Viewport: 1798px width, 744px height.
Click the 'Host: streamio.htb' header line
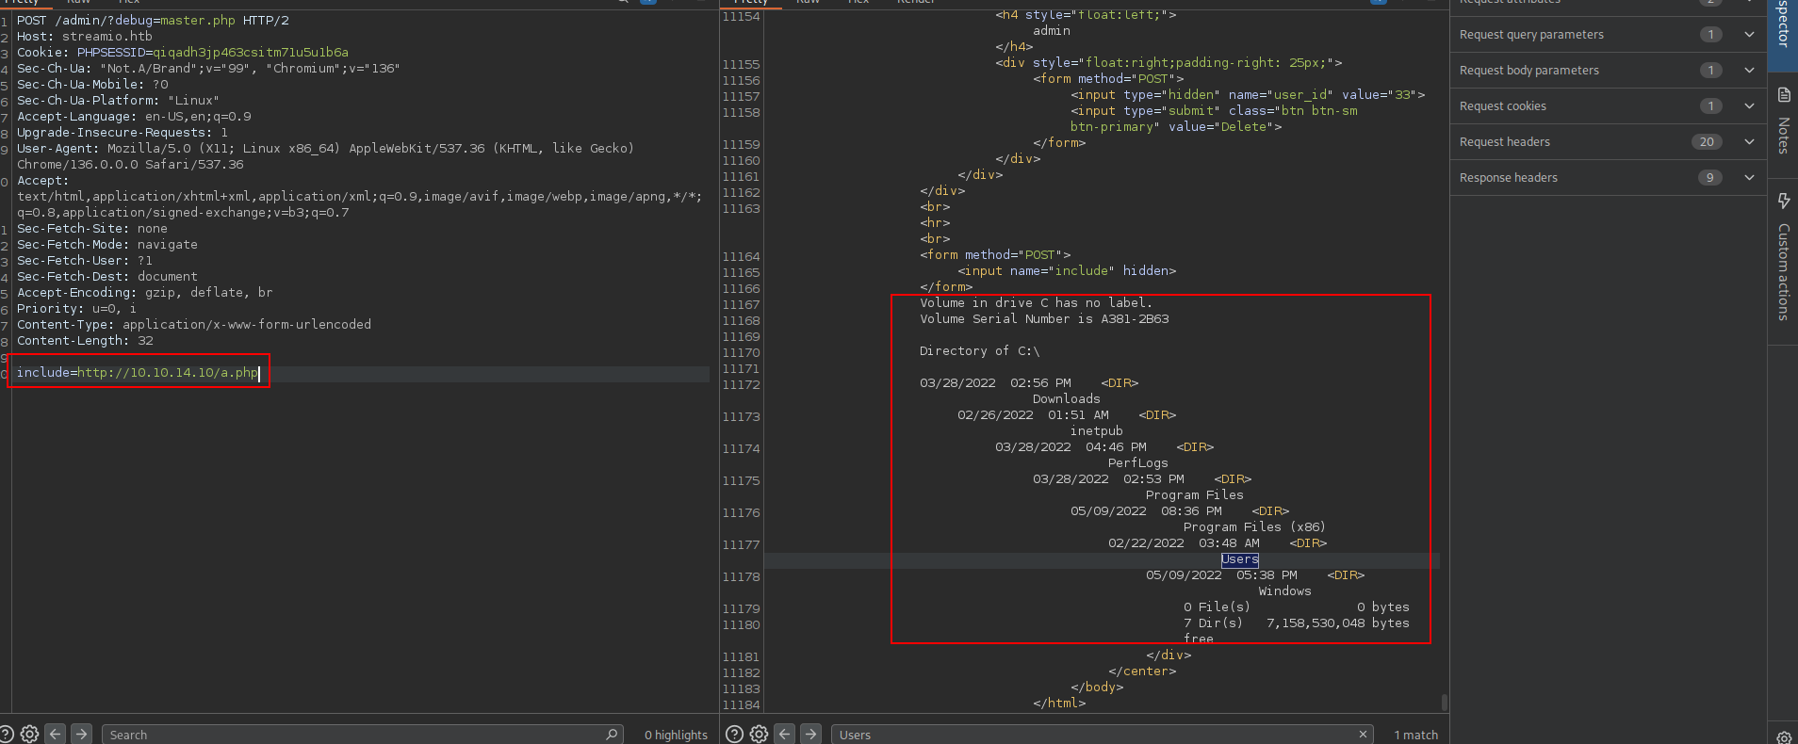tap(84, 37)
